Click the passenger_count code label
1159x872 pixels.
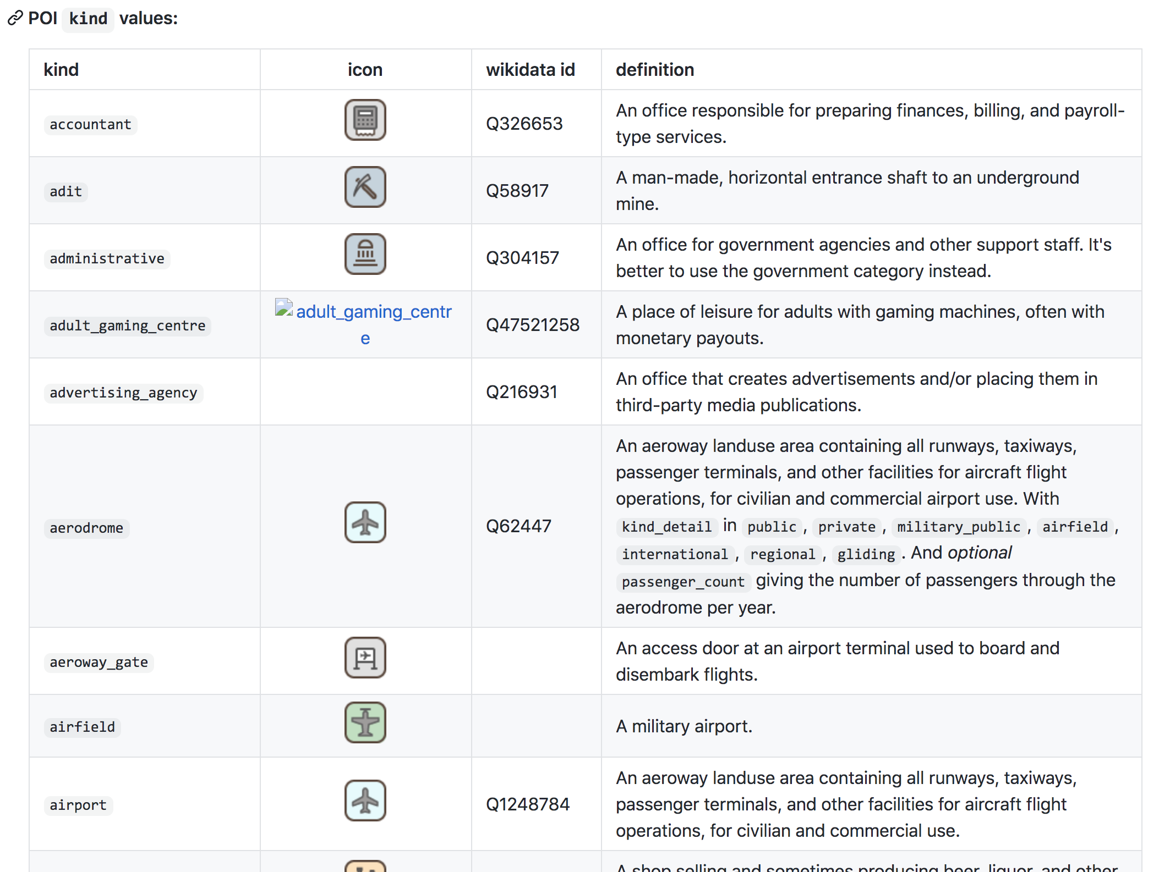[x=682, y=582]
